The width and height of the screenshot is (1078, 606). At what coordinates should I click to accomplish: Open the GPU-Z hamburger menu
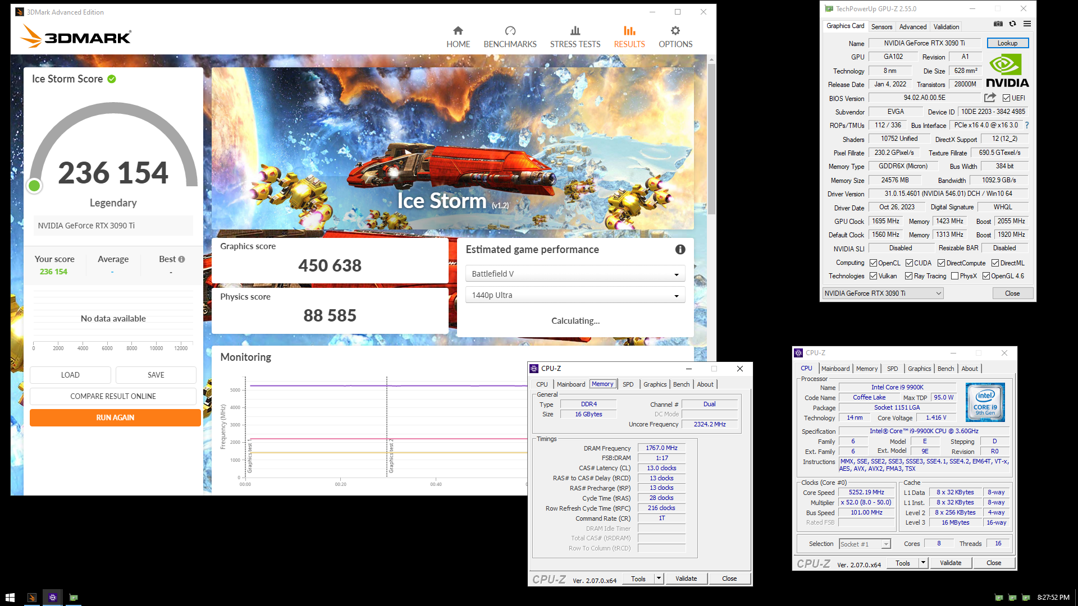[x=1027, y=24]
